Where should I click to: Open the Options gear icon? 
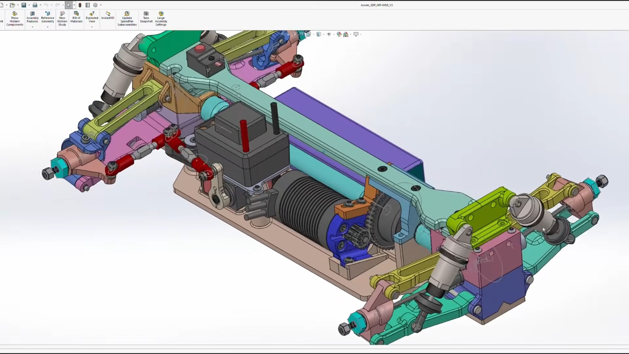click(95, 5)
